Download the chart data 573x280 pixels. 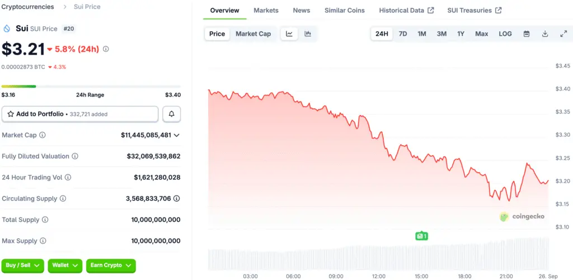[545, 34]
